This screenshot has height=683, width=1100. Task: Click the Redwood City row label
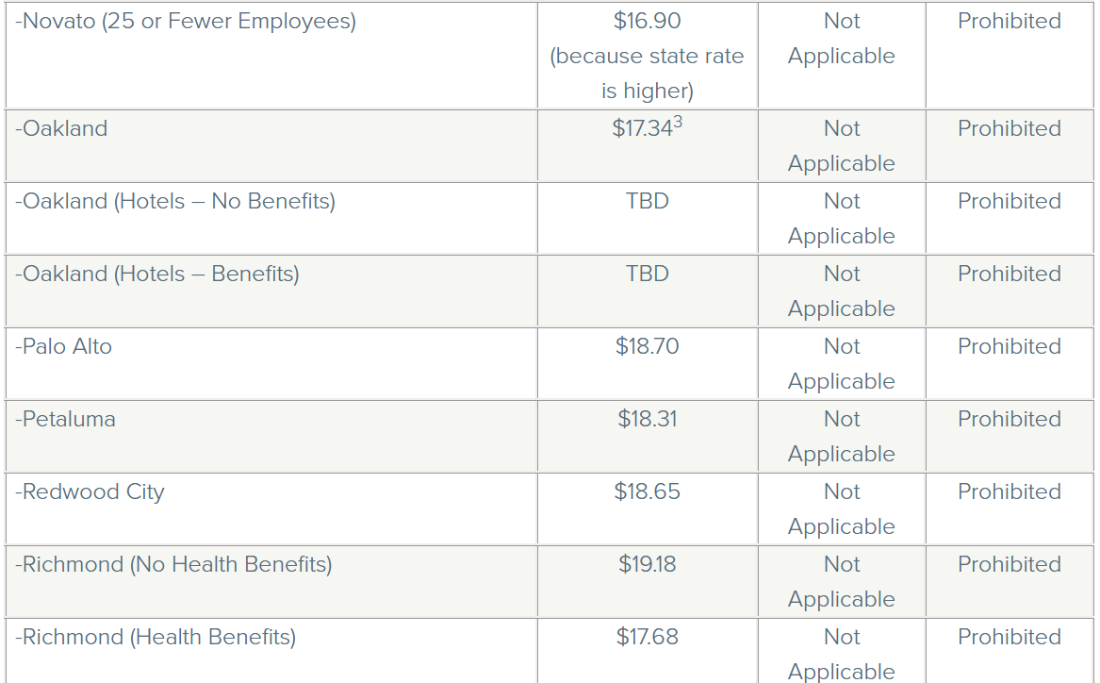(x=90, y=492)
